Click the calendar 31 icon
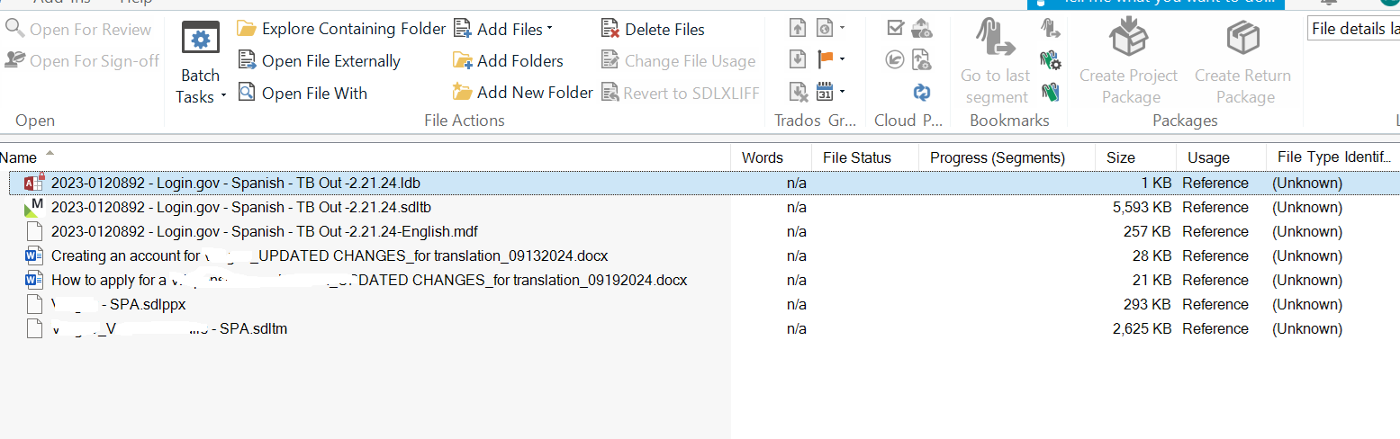This screenshot has height=439, width=1400. [825, 91]
